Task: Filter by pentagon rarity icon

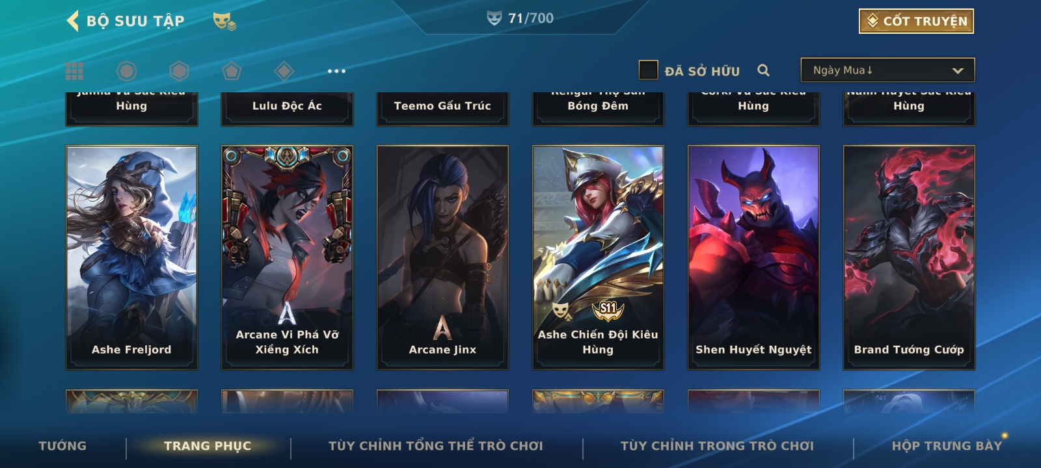Action: [x=232, y=71]
